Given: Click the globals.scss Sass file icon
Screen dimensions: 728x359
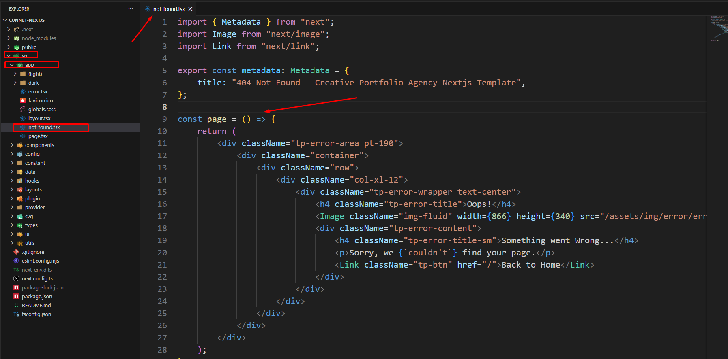Looking at the screenshot, I should 23,109.
